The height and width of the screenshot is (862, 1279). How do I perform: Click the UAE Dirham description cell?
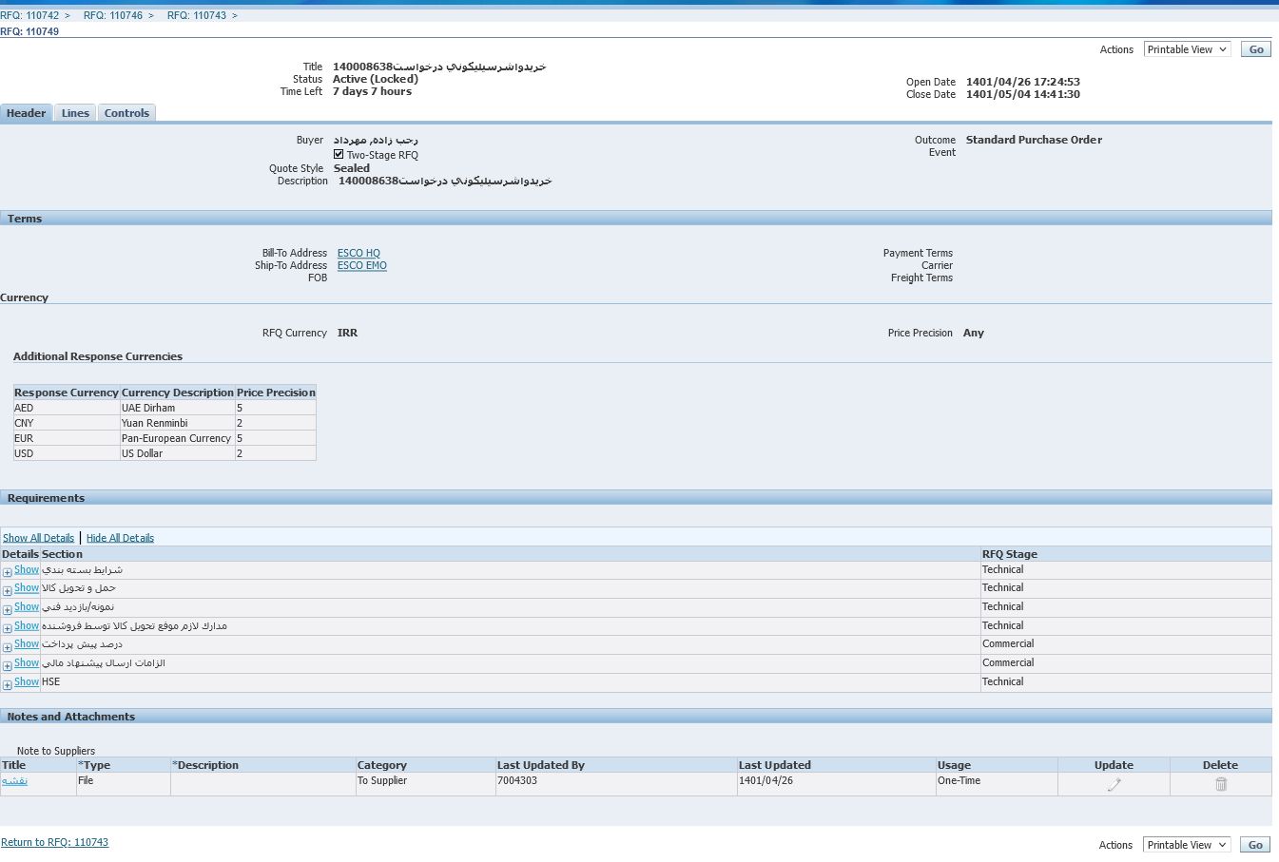(177, 408)
